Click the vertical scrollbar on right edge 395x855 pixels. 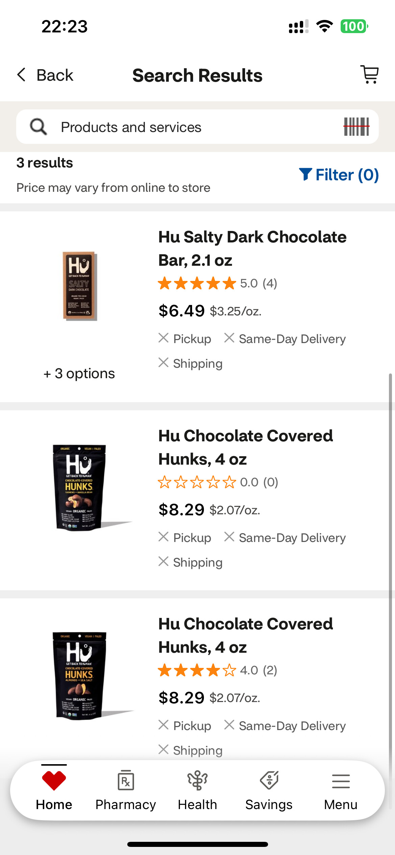pos(390,591)
